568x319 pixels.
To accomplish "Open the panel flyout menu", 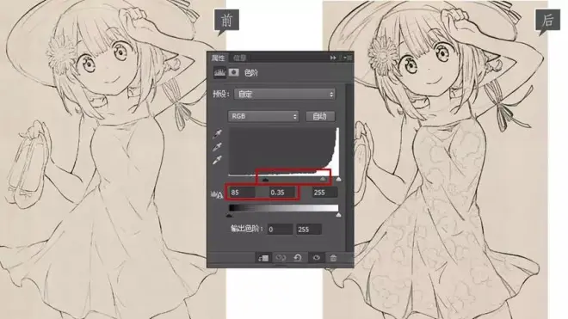I will click(x=348, y=58).
